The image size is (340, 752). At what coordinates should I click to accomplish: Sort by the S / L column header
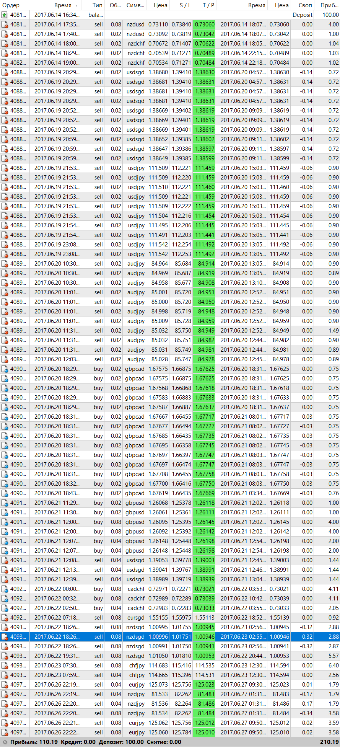pos(181,5)
